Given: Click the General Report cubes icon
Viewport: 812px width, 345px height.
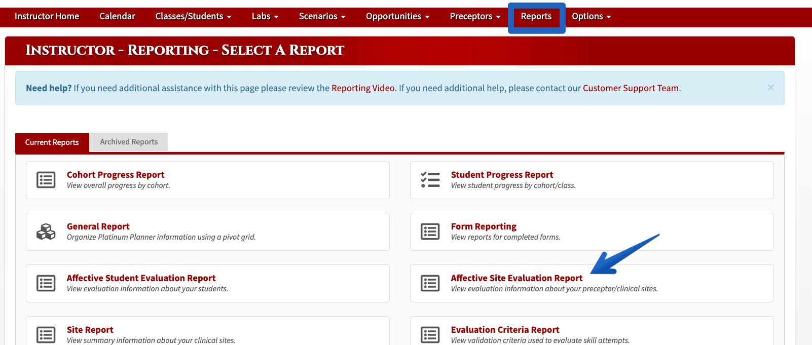Looking at the screenshot, I should (46, 232).
